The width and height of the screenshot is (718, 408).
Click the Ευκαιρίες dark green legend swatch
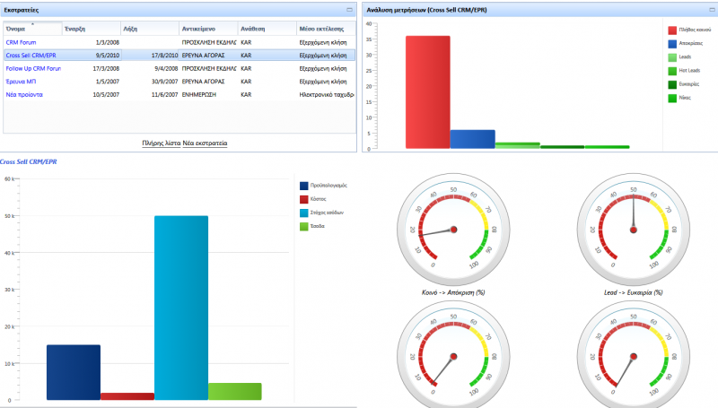pos(672,84)
